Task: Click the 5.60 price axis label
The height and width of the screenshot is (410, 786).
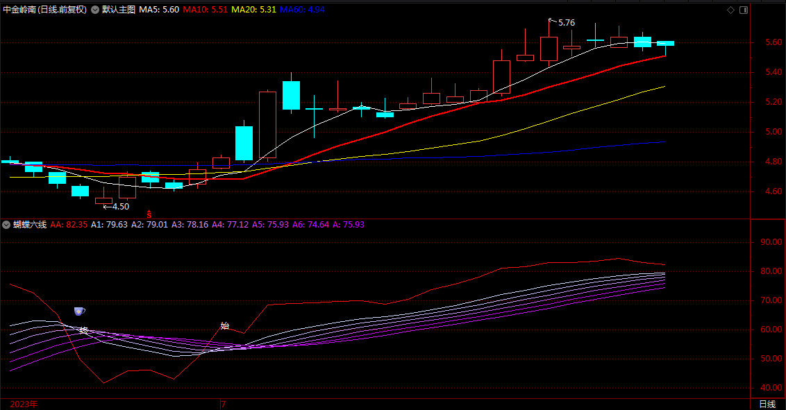Action: click(x=774, y=42)
